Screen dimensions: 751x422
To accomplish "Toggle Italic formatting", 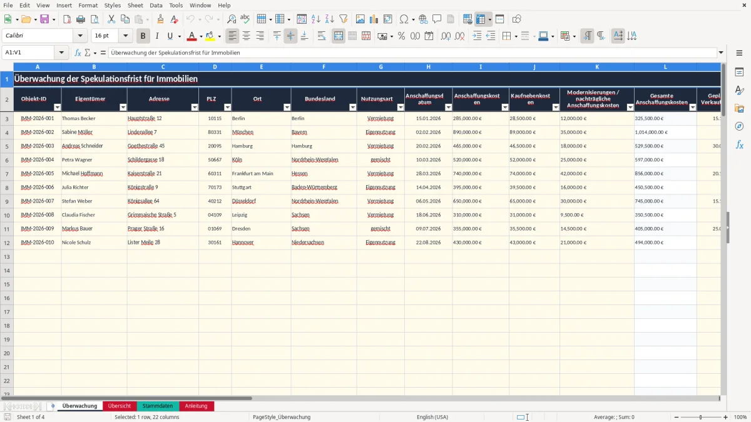I will tap(157, 36).
